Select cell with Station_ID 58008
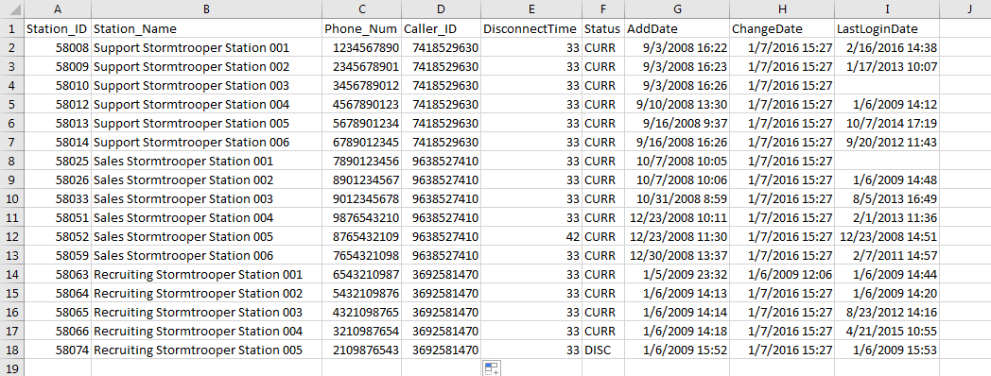 pyautogui.click(x=58, y=48)
